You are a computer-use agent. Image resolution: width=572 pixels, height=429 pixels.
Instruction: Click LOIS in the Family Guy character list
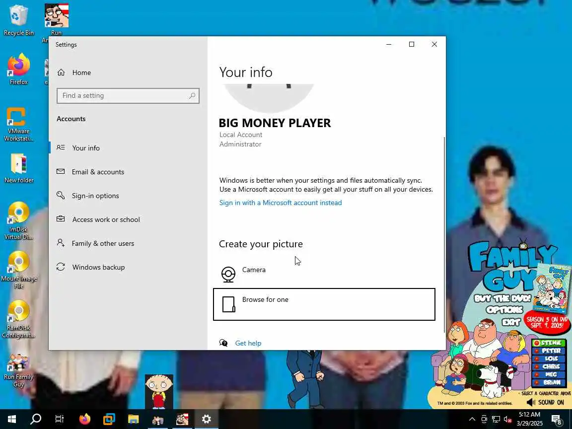549,359
